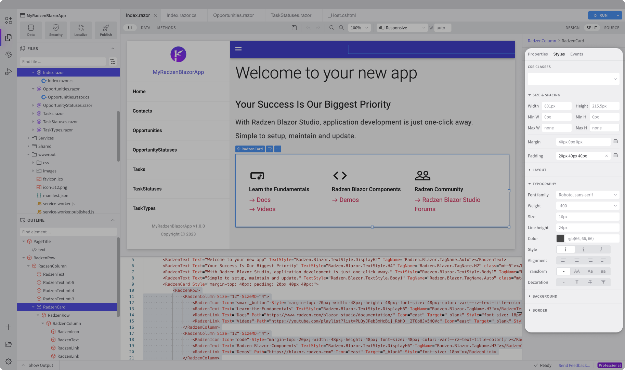Image resolution: width=625 pixels, height=370 pixels.
Task: Click the undo arrow icon
Action: point(308,28)
